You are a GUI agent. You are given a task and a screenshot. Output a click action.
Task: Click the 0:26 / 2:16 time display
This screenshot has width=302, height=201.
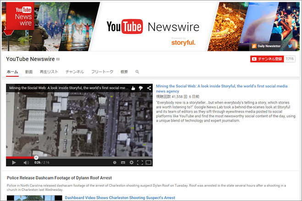click(x=42, y=163)
